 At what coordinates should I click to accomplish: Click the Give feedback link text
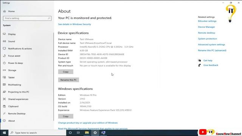click(211, 65)
